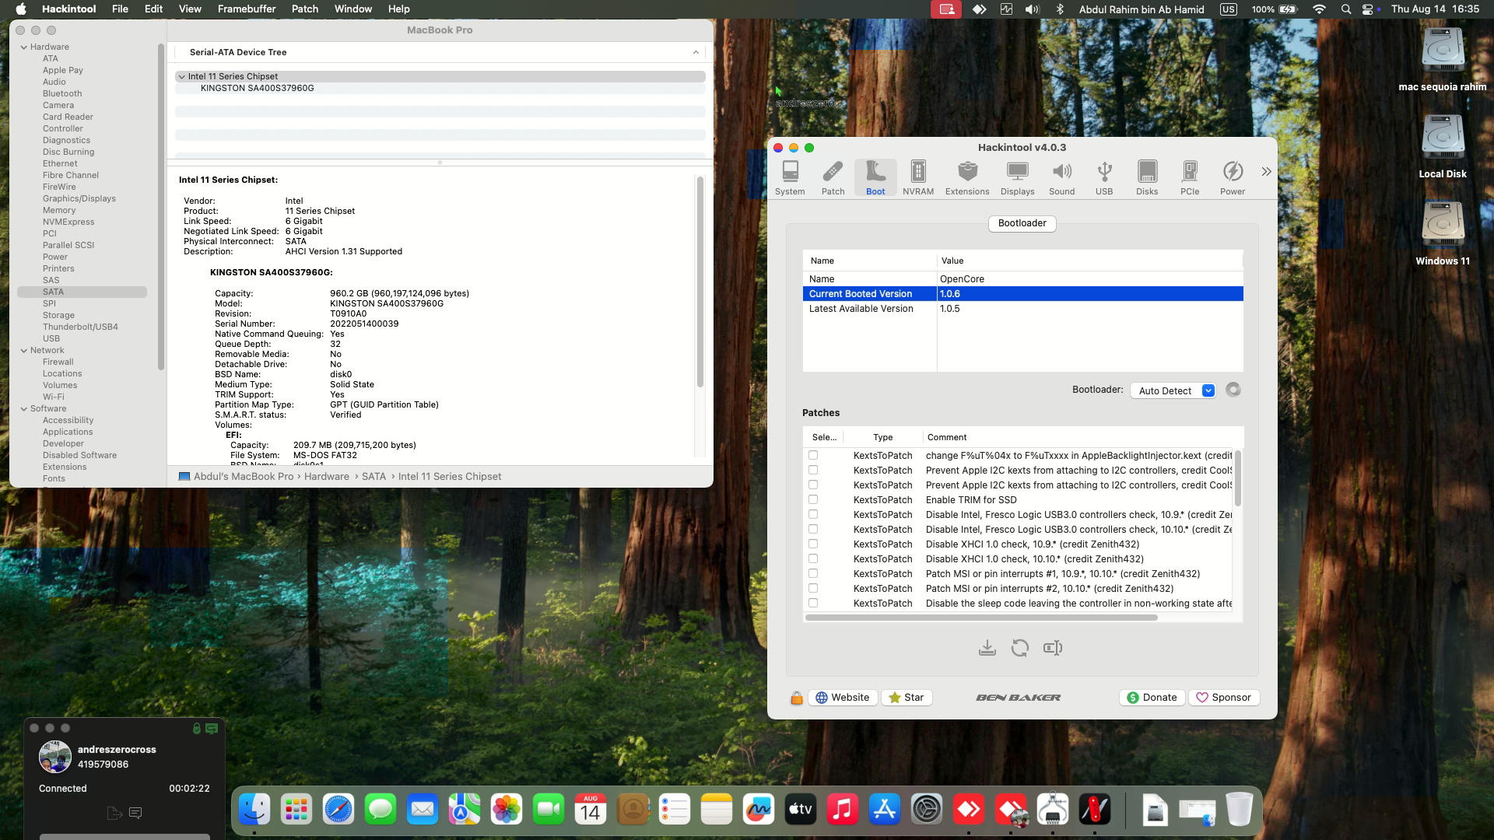The height and width of the screenshot is (840, 1494).
Task: Open the Apple menu
Action: click(x=21, y=9)
